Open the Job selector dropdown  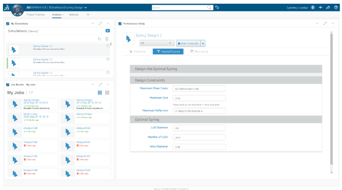tap(157, 43)
